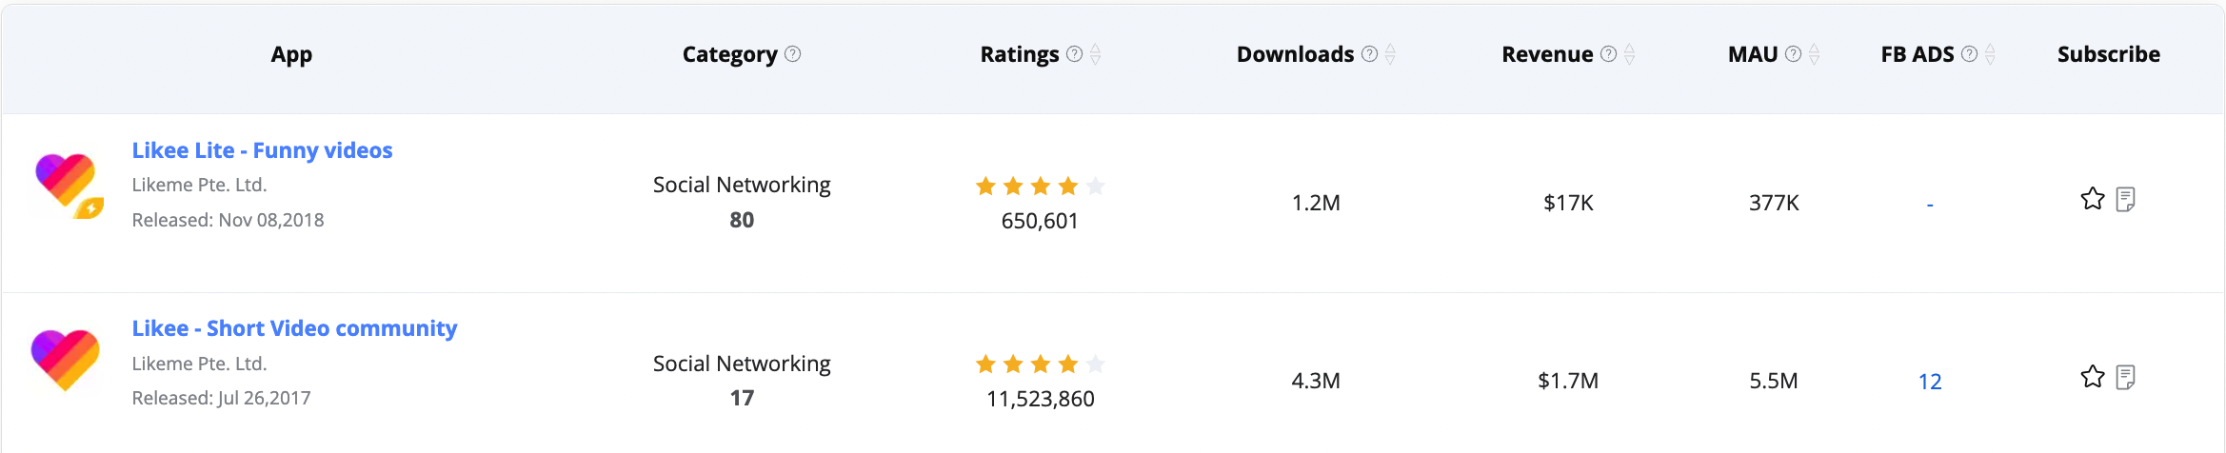Sort the table by Downloads arrows
This screenshot has width=2226, height=453.
pos(1390,54)
